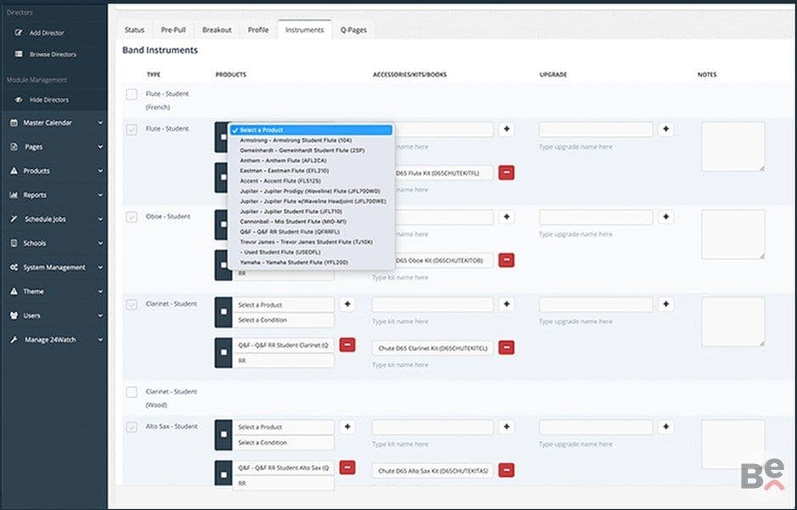
Task: Check the Clarinet - Student (Wood) checkbox
Action: [132, 392]
